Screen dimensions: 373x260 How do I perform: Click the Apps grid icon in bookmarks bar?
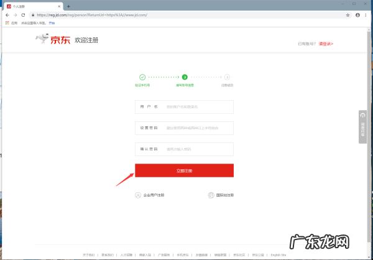pos(7,22)
